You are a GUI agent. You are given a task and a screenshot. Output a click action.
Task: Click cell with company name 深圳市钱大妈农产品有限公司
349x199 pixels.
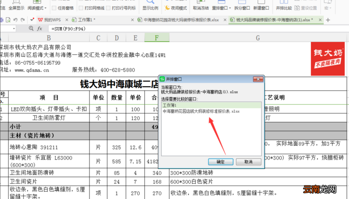click(x=36, y=47)
